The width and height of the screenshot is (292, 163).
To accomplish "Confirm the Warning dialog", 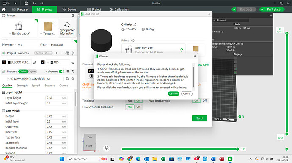I will (x=174, y=94).
